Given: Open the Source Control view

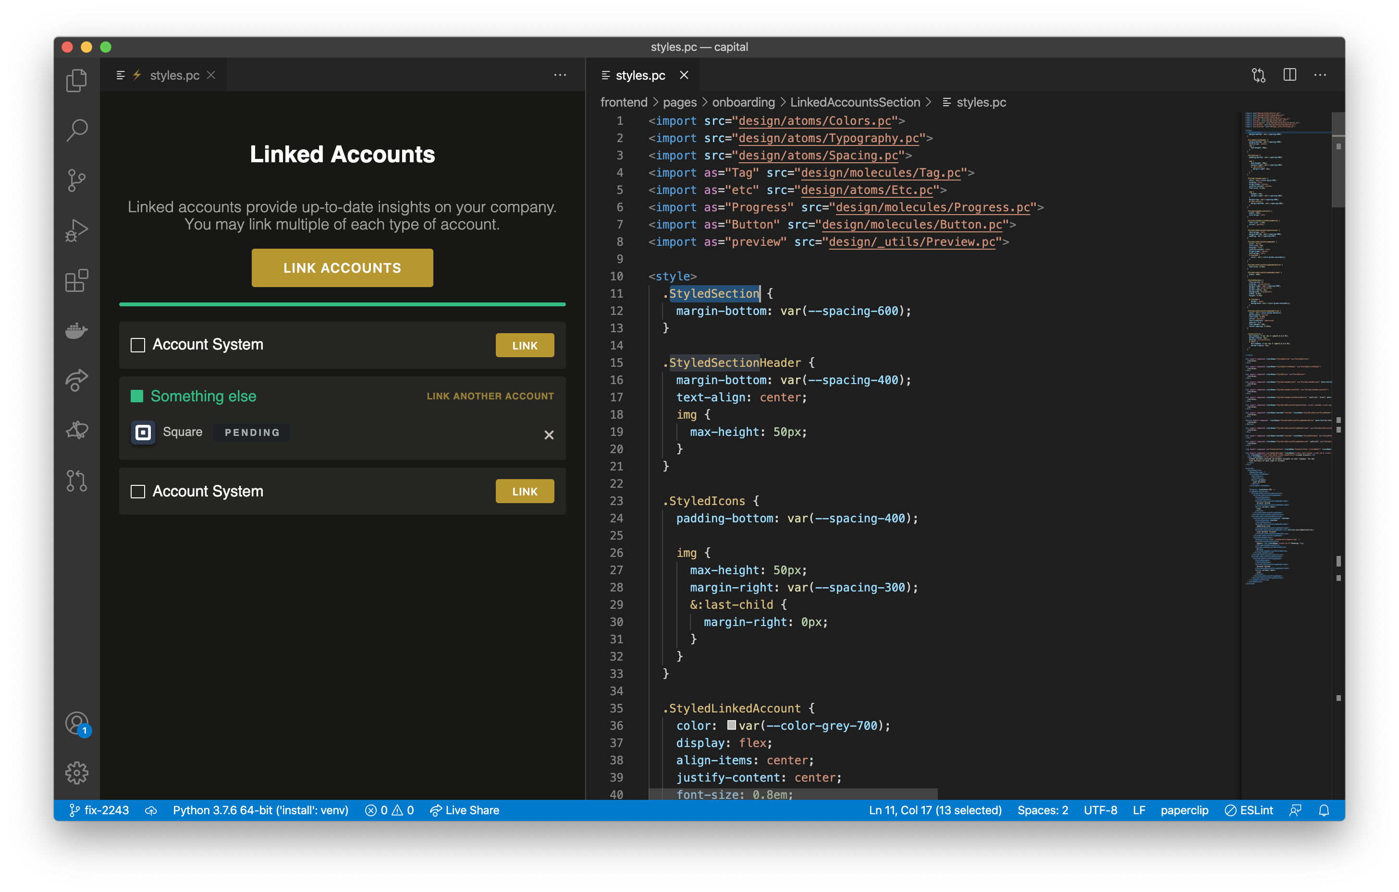Looking at the screenshot, I should 76,180.
